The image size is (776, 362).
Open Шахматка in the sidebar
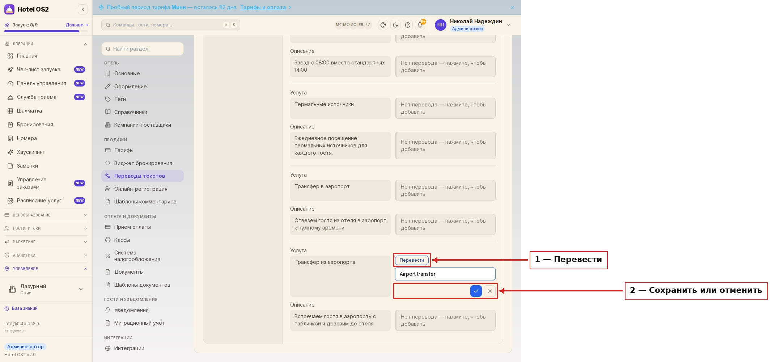tap(46, 111)
